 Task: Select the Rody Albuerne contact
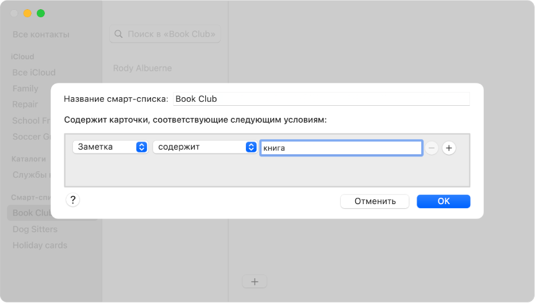coord(143,68)
